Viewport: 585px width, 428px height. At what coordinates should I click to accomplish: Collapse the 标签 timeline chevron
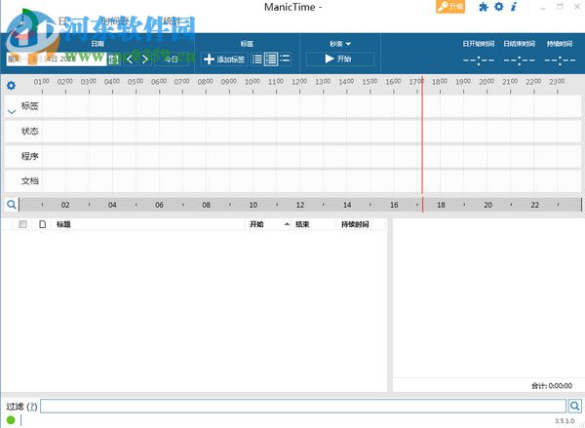click(x=12, y=111)
